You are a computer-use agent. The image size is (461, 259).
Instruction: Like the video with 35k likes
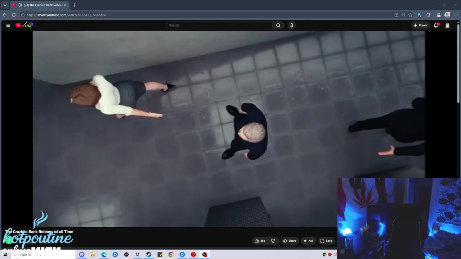[260, 241]
